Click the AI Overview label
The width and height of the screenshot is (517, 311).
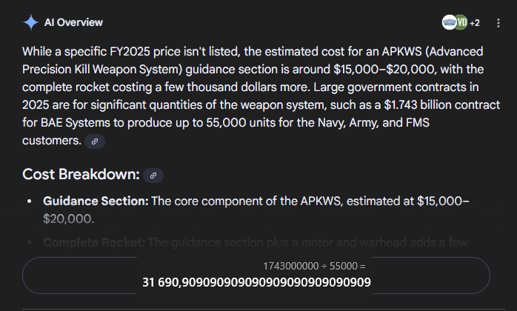(74, 22)
